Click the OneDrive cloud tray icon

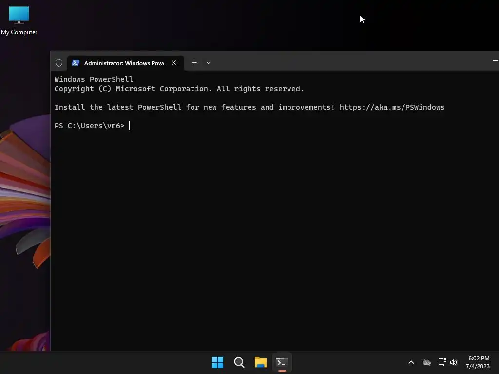(427, 362)
